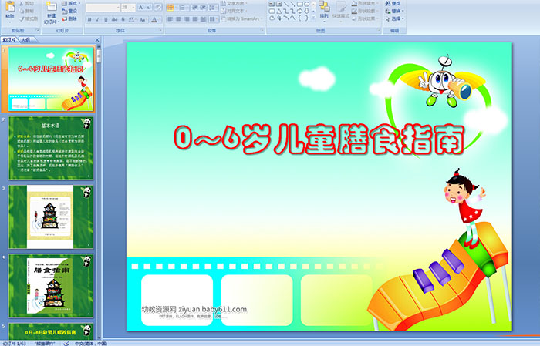Clear all formatting eraser icon

158,7
